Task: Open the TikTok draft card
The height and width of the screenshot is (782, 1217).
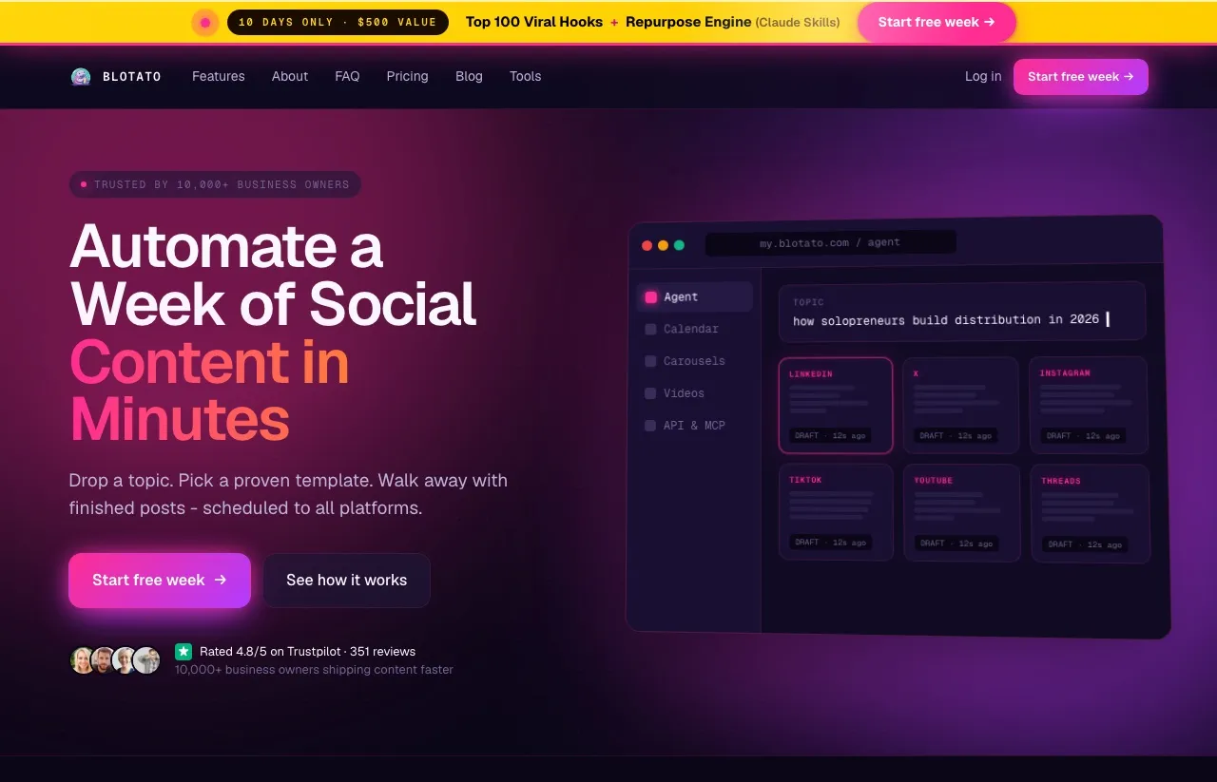Action: pyautogui.click(x=836, y=512)
